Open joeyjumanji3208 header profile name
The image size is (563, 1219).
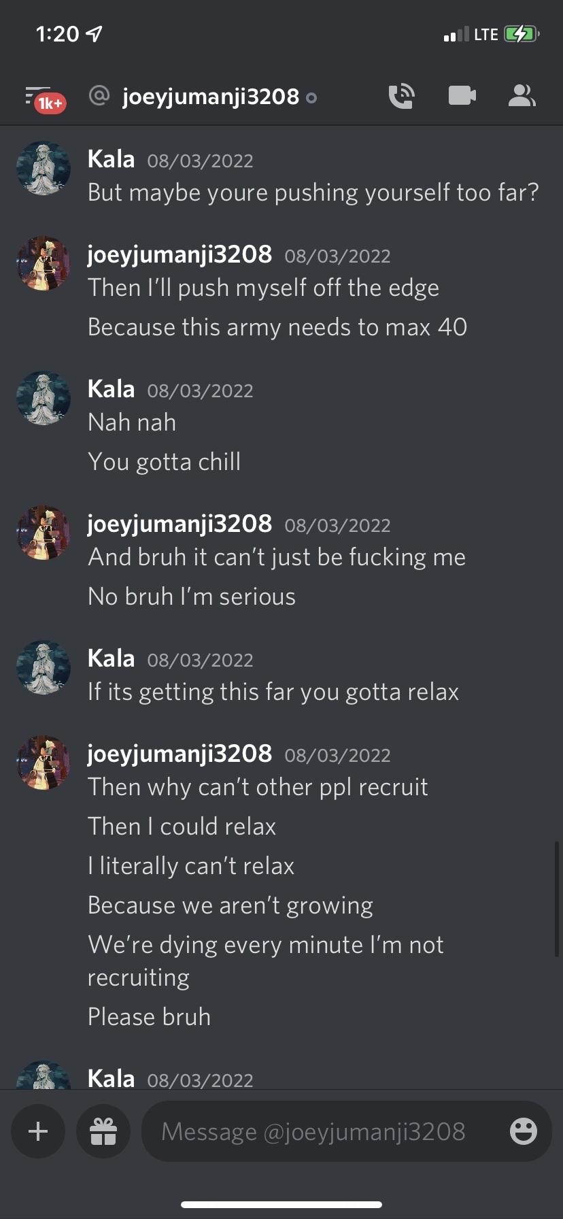click(x=211, y=97)
